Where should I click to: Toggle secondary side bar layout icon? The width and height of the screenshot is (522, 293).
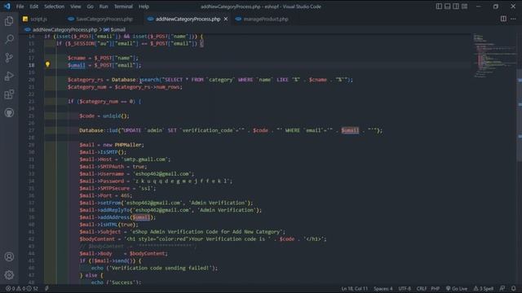(x=456, y=7)
